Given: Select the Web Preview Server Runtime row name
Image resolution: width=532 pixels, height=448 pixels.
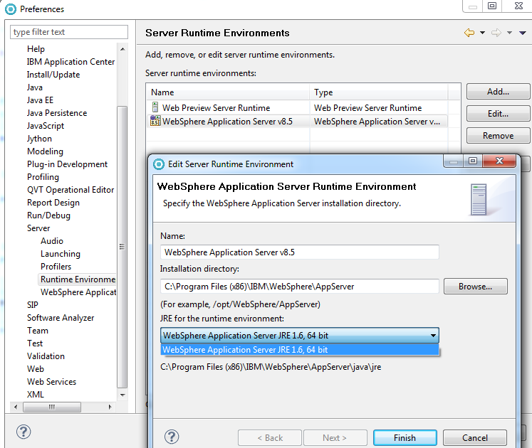Looking at the screenshot, I should tap(216, 108).
